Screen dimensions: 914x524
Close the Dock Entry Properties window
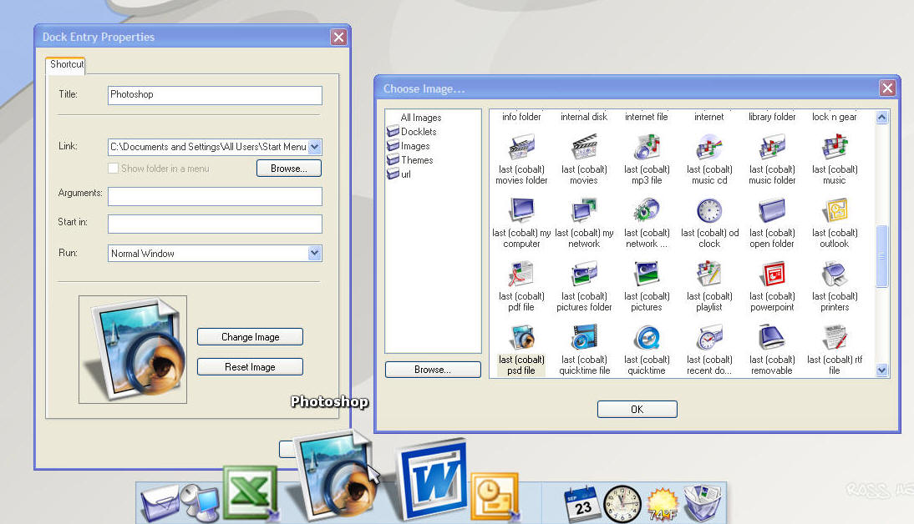[338, 38]
